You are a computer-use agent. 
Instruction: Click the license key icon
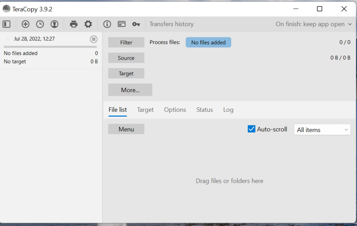[136, 24]
